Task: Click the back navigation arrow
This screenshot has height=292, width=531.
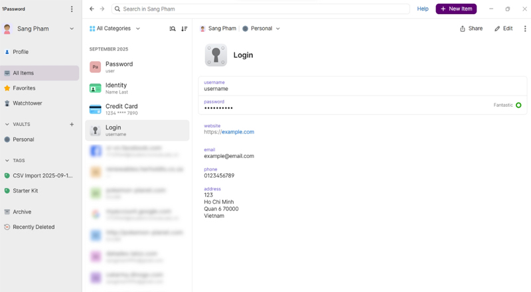Action: (92, 9)
